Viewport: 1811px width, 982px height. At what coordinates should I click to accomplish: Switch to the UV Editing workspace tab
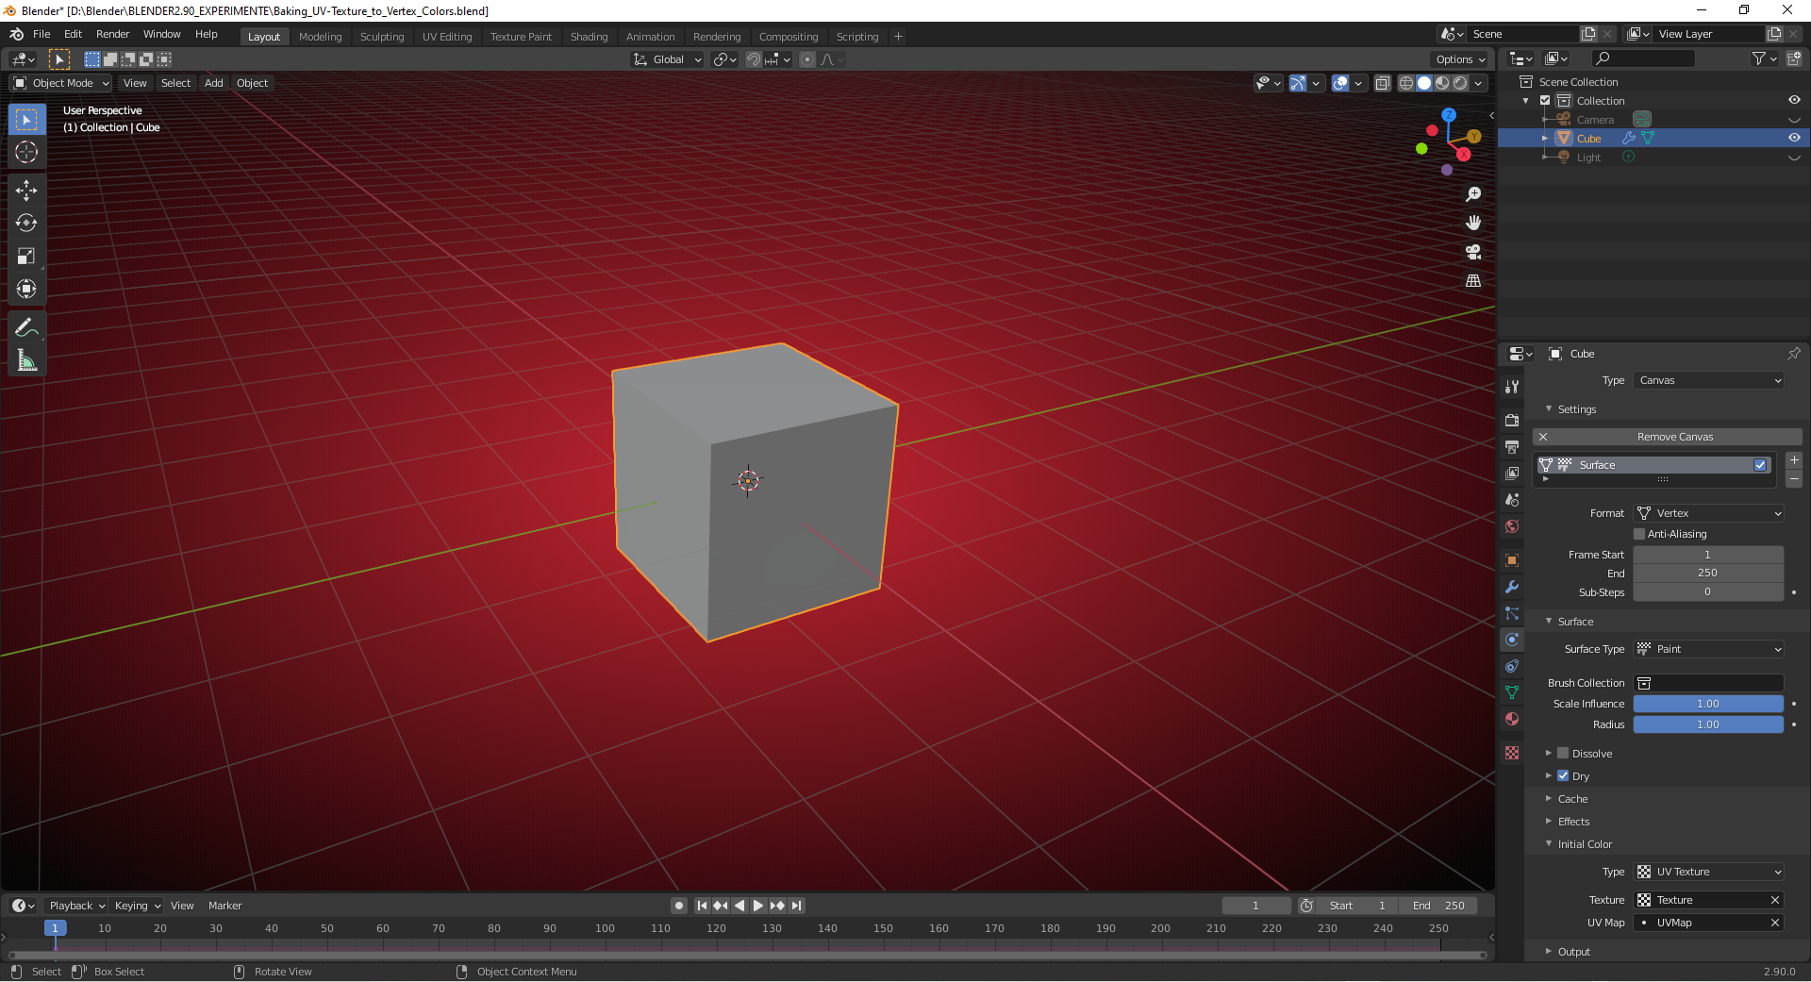(x=447, y=37)
